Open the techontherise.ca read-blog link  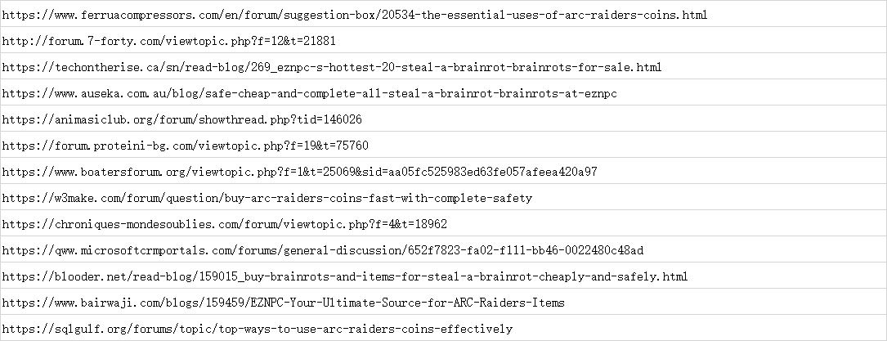[x=332, y=67]
